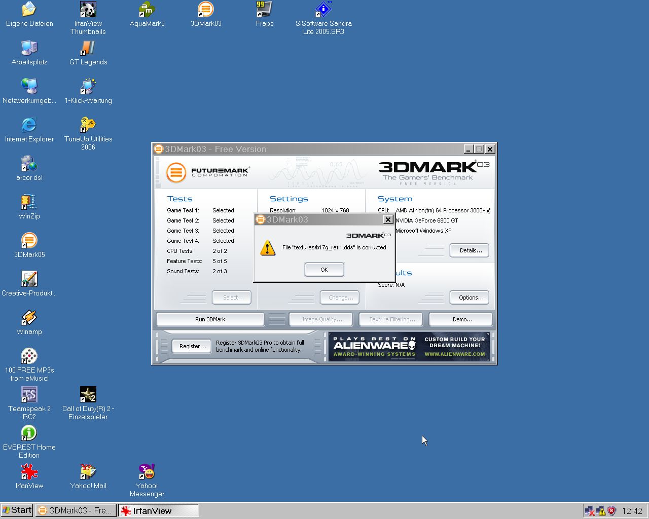Click the Run 3DMark button
Viewport: 649px width, 519px height.
(x=210, y=319)
